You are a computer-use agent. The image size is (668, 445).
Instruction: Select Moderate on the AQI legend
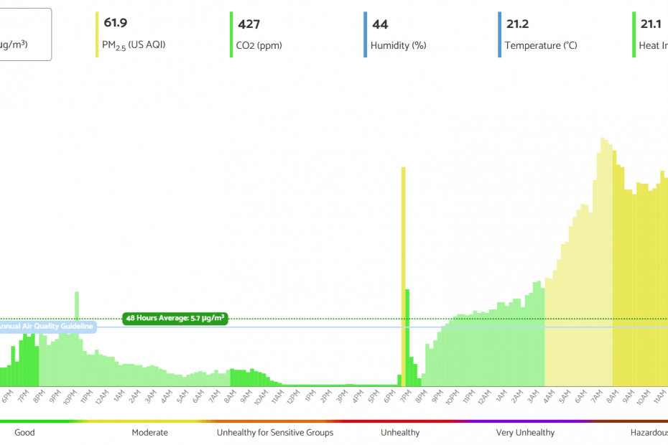(x=149, y=433)
